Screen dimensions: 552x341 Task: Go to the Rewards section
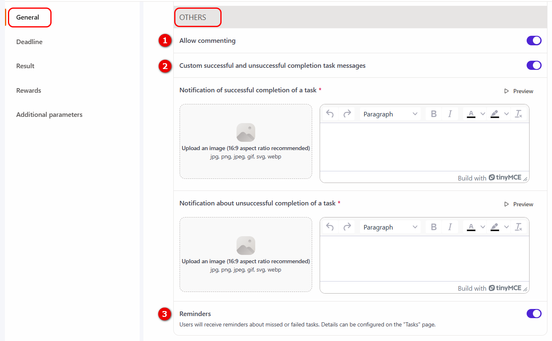click(29, 91)
